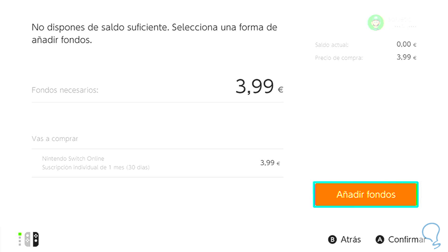This screenshot has width=448, height=252.
Task: Click the watermark logo in the corner
Action: coord(431,235)
